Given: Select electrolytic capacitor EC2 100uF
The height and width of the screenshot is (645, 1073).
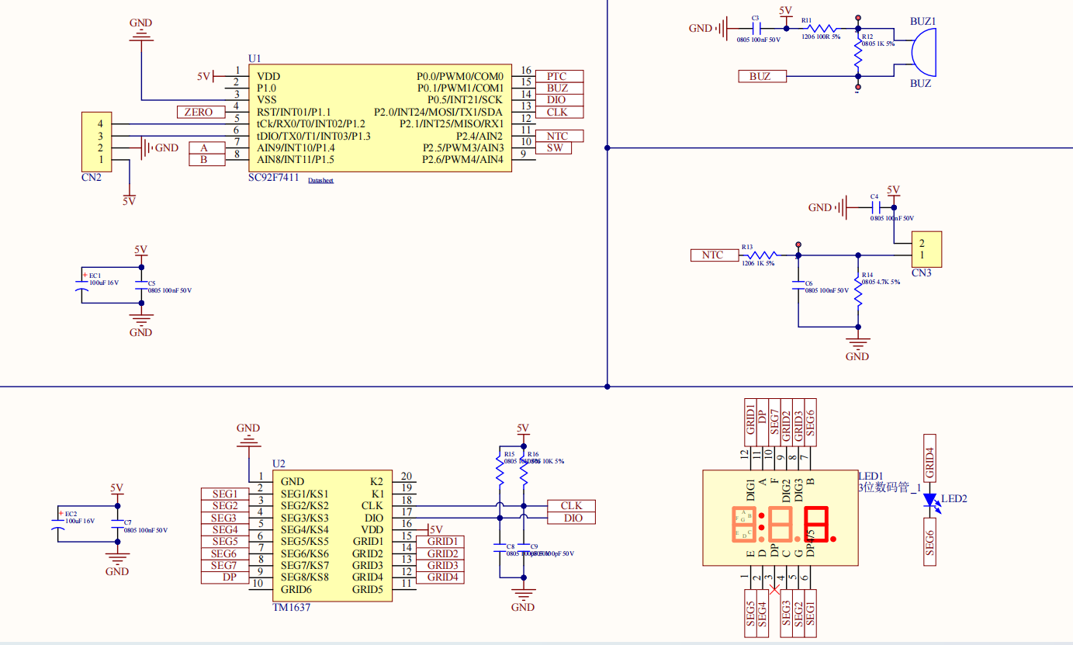Looking at the screenshot, I should pyautogui.click(x=57, y=525).
